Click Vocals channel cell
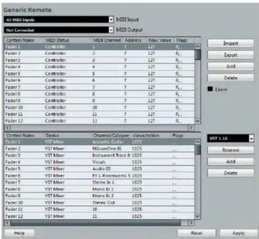Screen dimensions: 259x239 point(111,162)
